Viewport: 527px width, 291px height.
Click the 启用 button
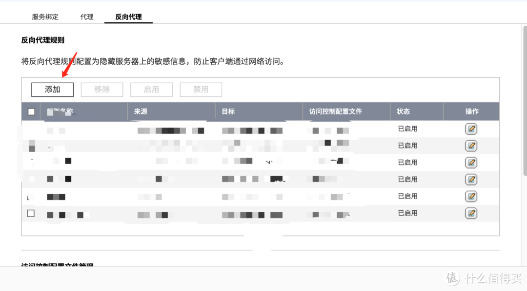(151, 90)
